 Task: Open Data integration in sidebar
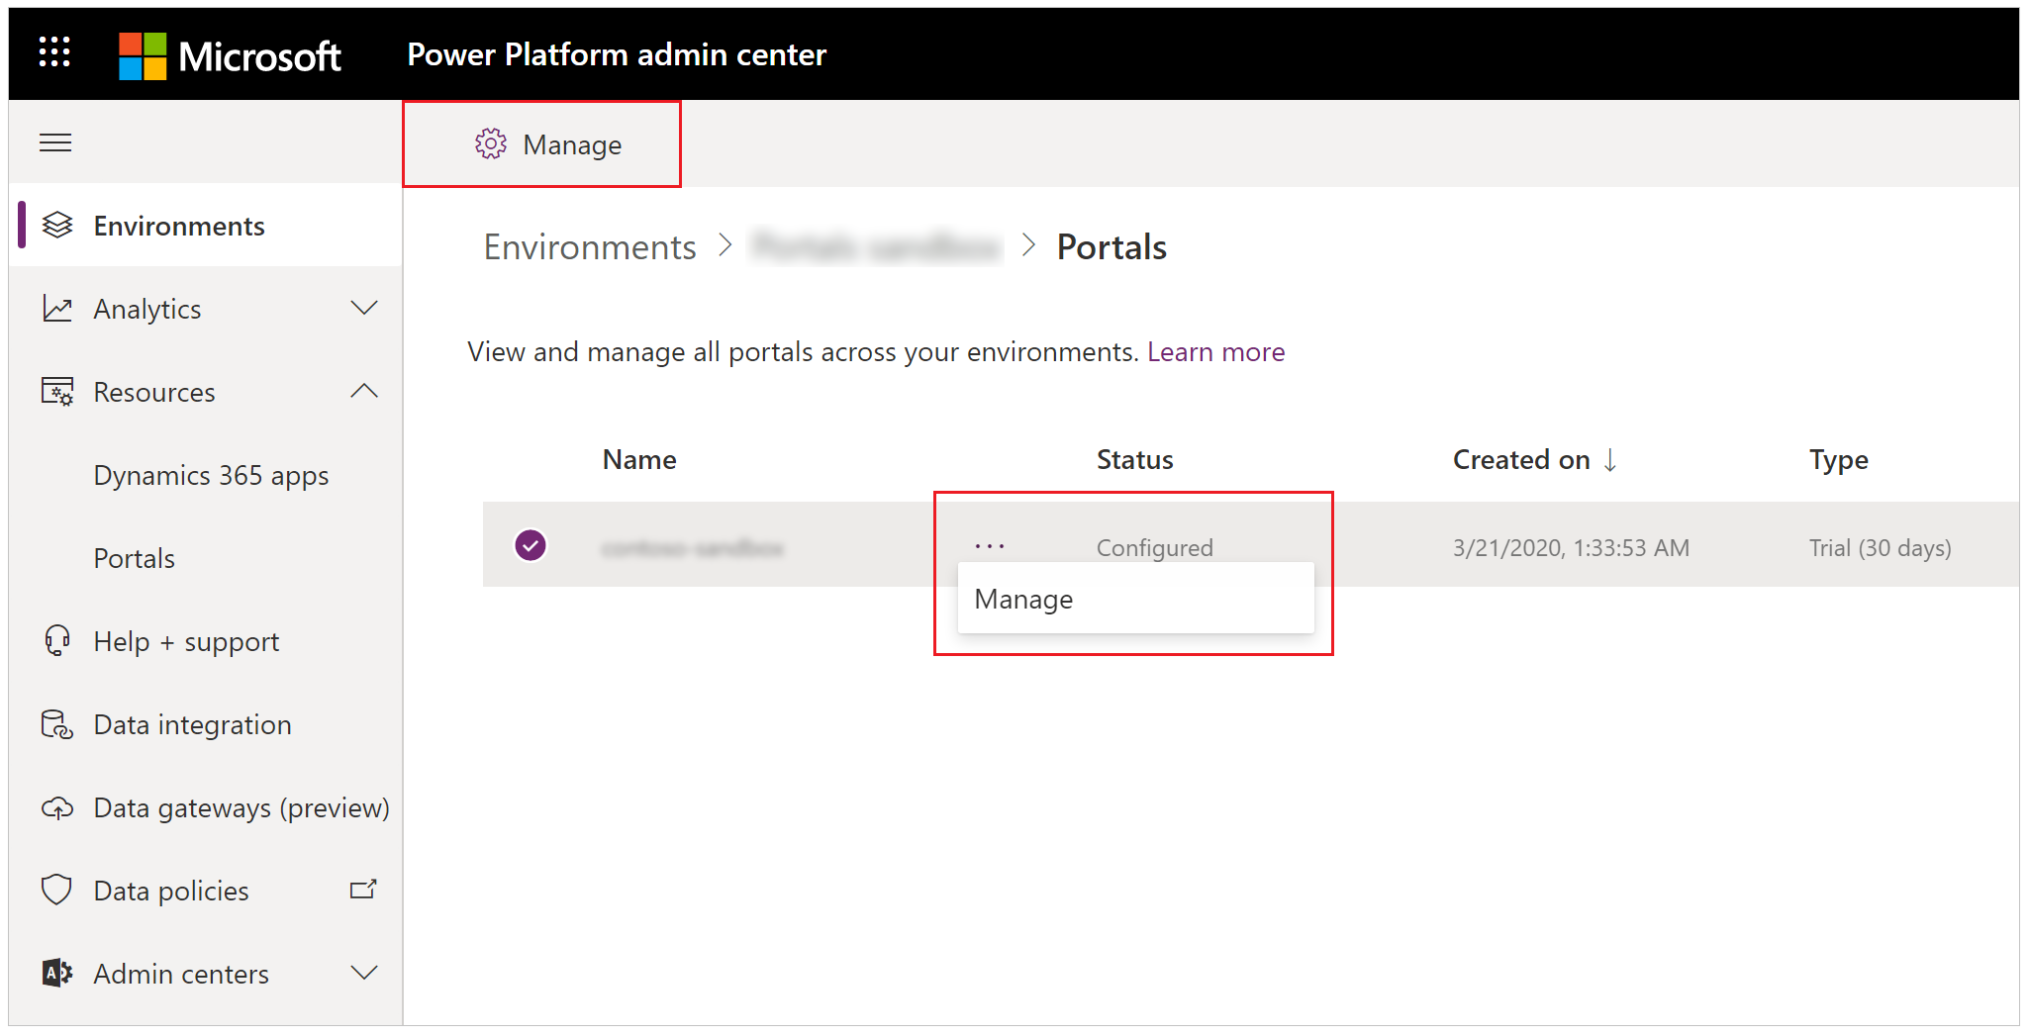(206, 724)
